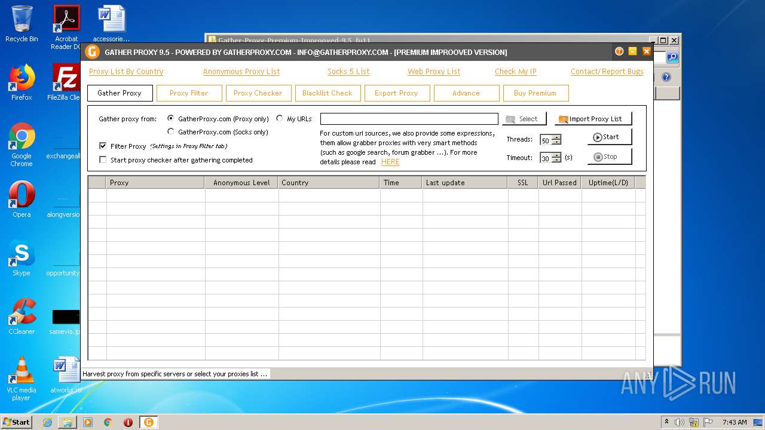Focus the My URLs input field
765x430 pixels.
click(x=409, y=119)
